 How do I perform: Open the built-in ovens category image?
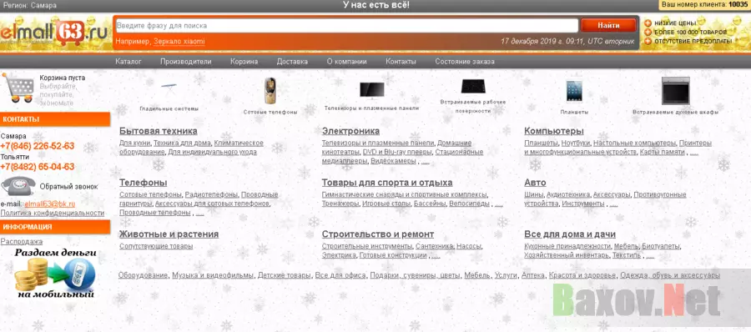[676, 91]
